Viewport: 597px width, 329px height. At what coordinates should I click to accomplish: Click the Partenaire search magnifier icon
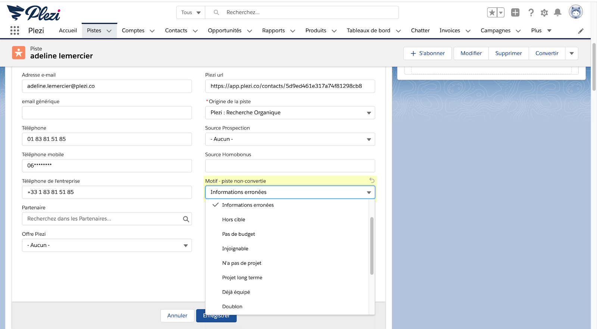186,219
